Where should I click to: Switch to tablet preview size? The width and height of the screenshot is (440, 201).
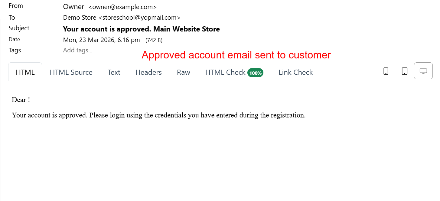(404, 71)
